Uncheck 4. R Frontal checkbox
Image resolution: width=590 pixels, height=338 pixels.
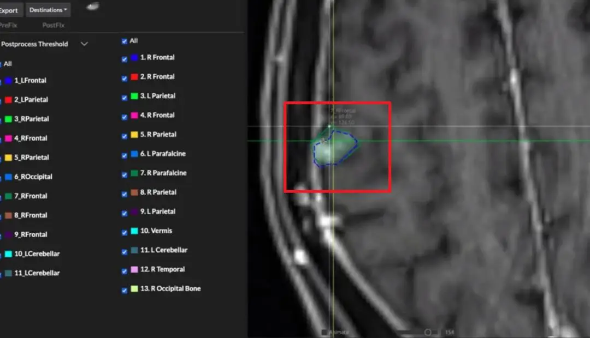pyautogui.click(x=125, y=117)
